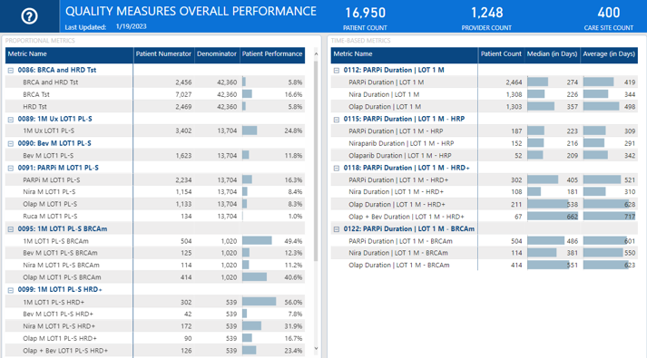The image size is (647, 358).
Task: Collapse the 0086: BRCA and HRD Tst group
Action: 11,71
